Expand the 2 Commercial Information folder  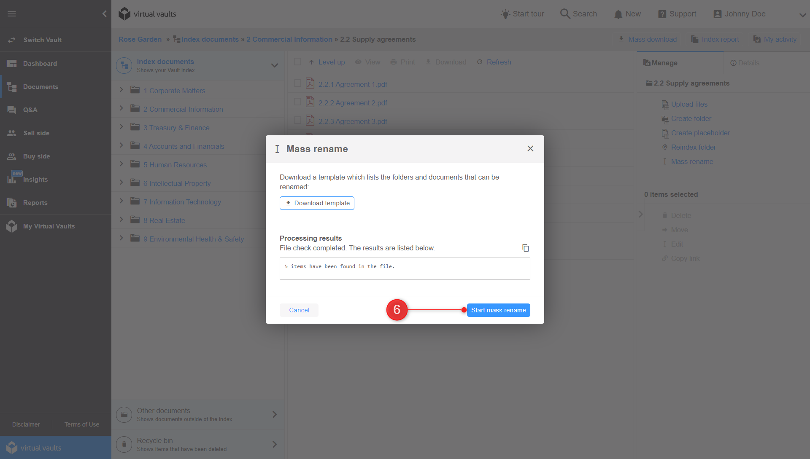coord(121,108)
